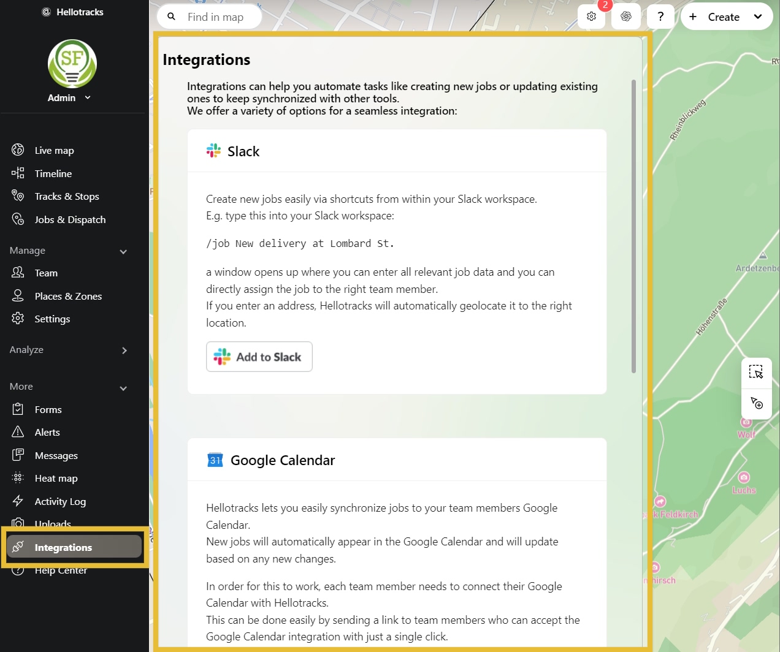Click the Analyze section label
Screen dimensions: 780x652
(x=26, y=350)
